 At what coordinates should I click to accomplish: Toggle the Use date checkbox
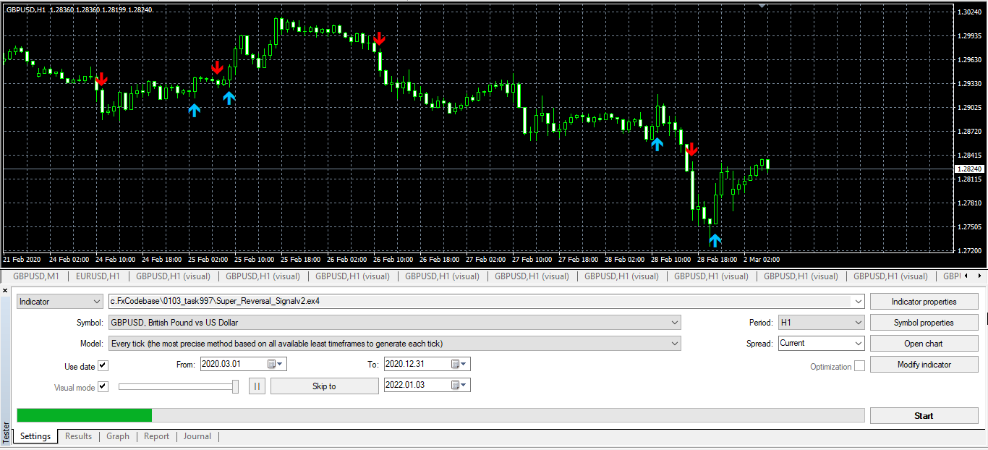[103, 366]
